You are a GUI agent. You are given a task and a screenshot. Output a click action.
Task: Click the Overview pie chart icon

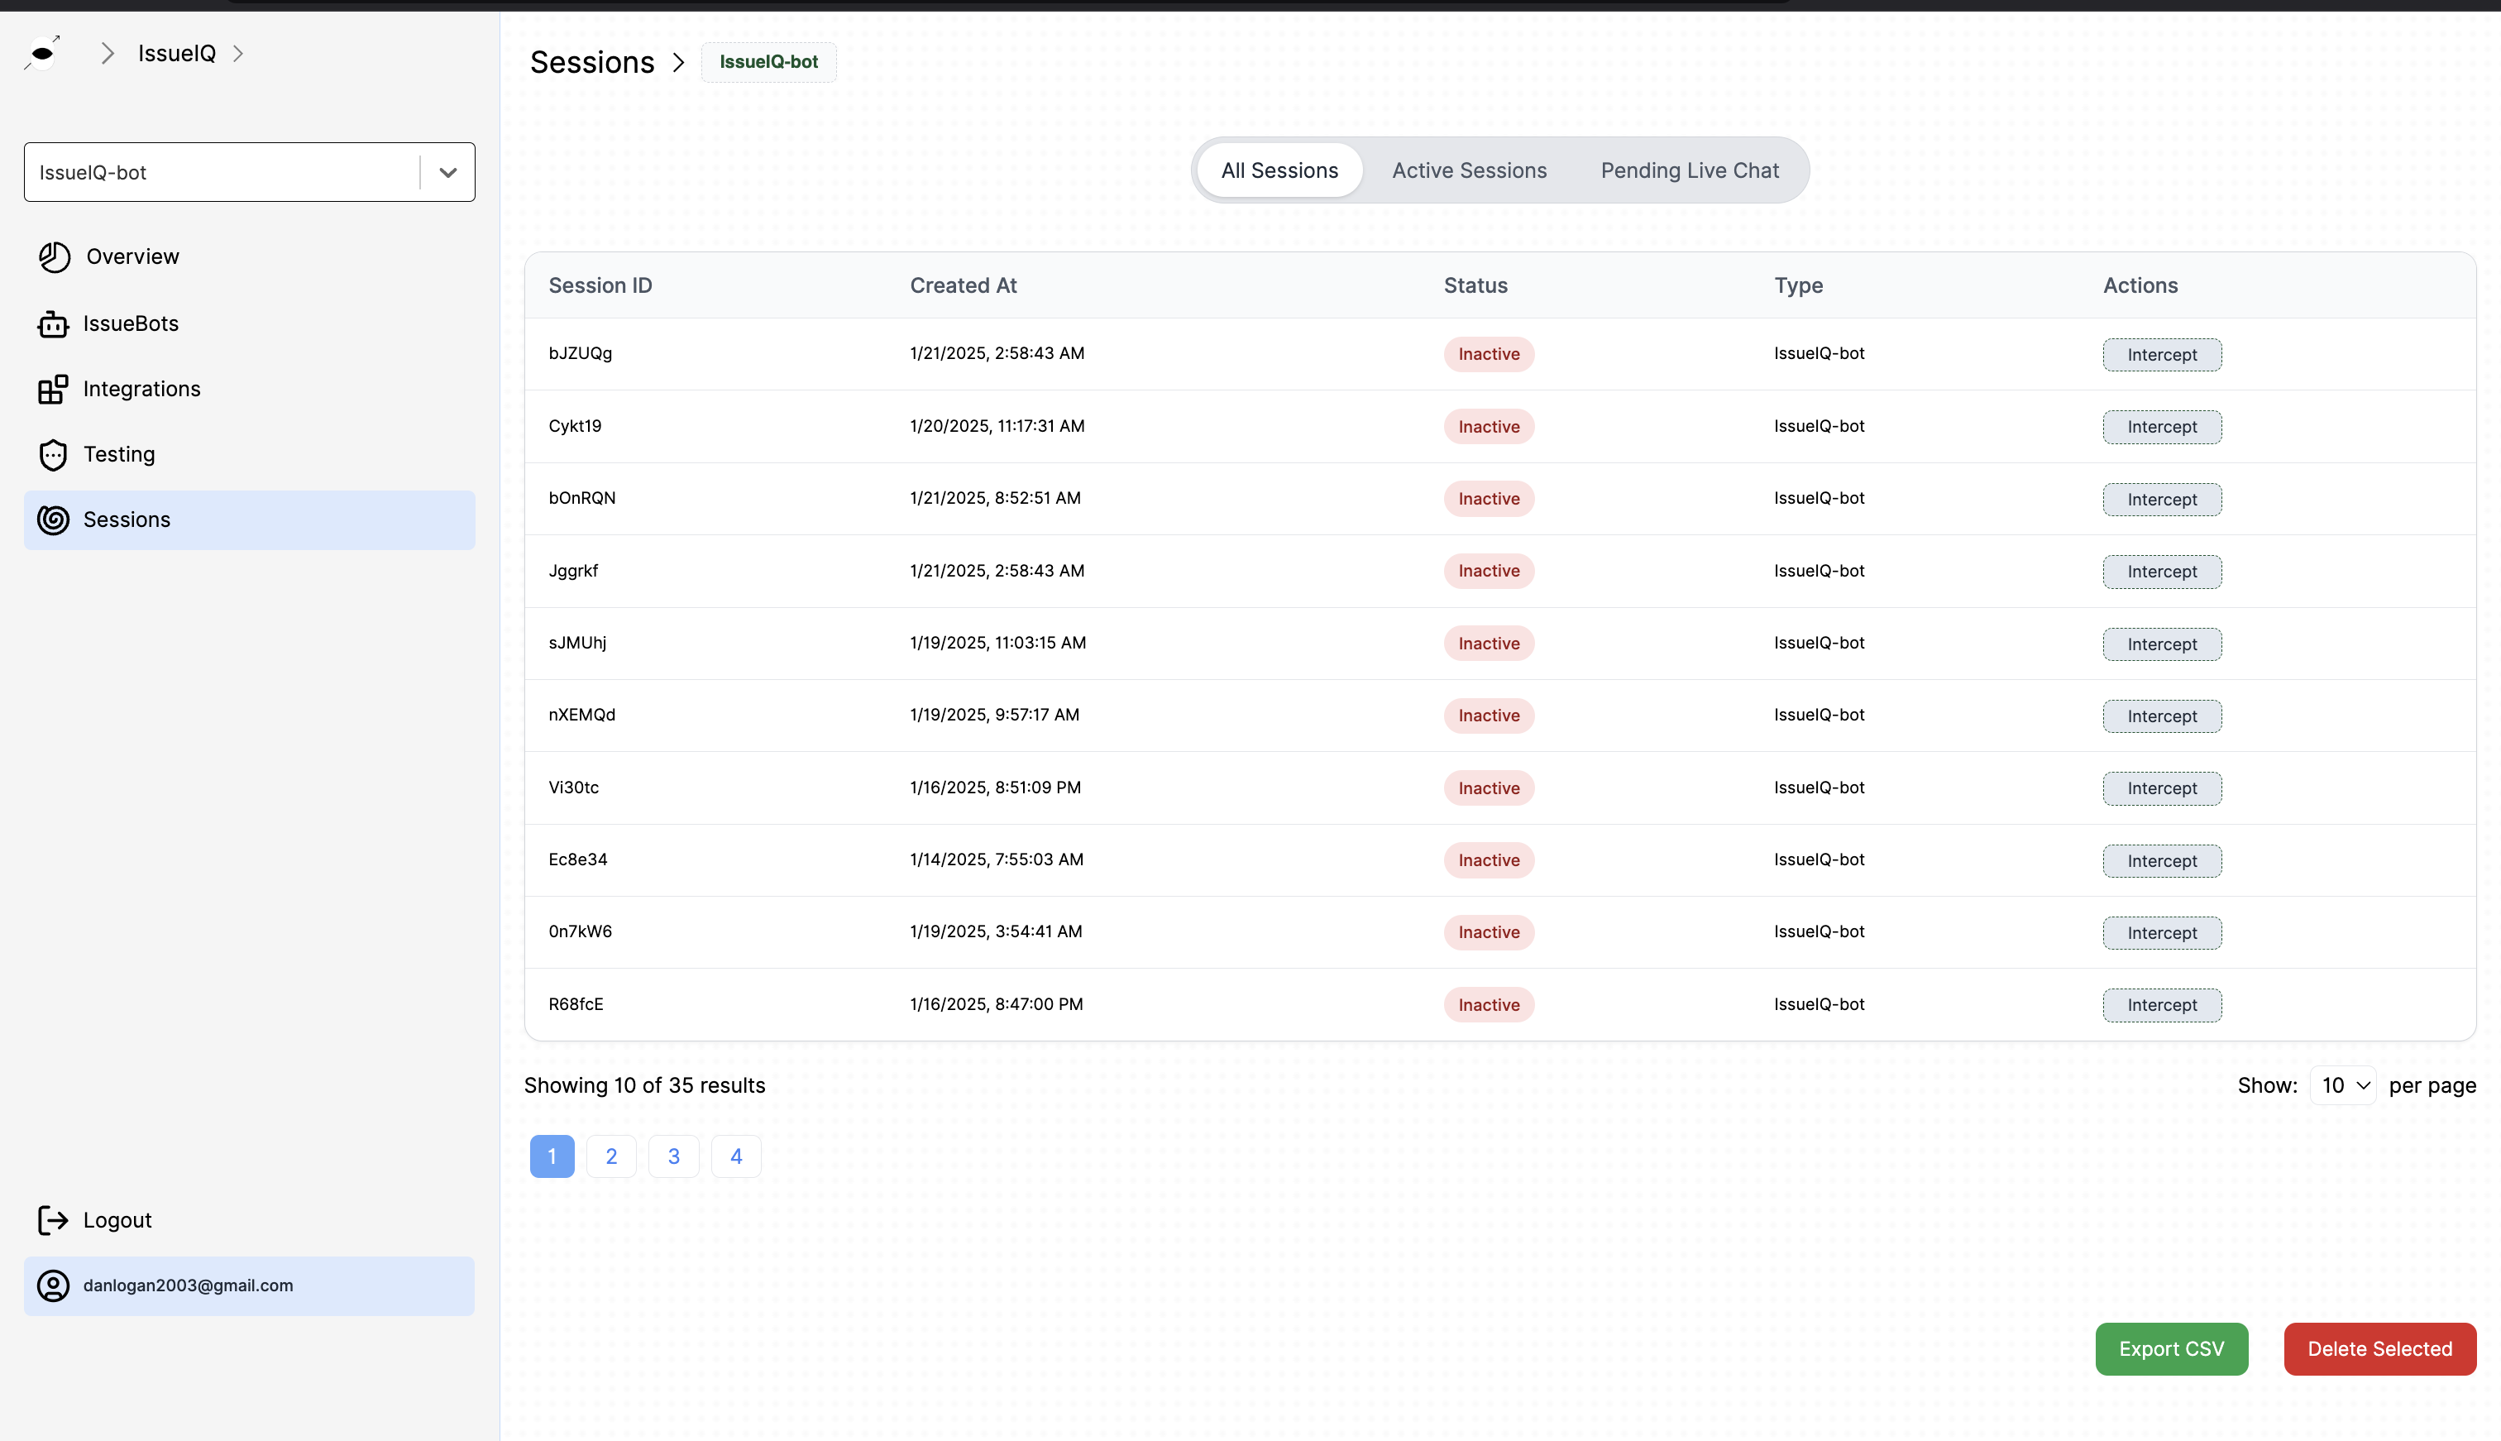click(54, 256)
